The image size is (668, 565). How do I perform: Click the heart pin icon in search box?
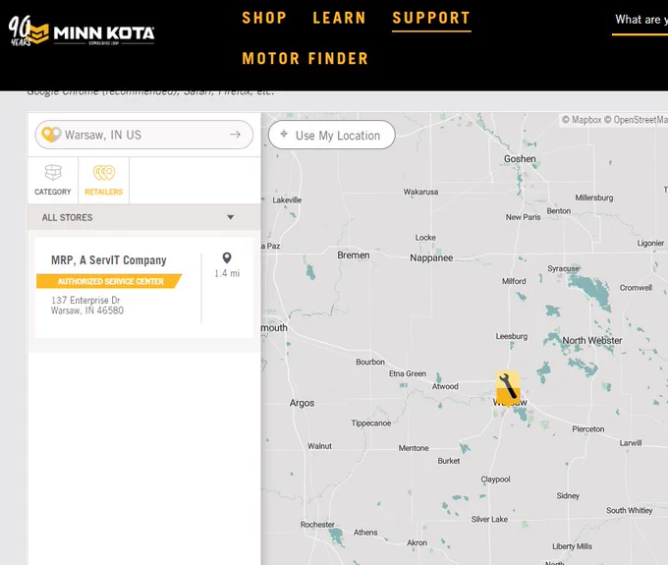click(x=51, y=135)
